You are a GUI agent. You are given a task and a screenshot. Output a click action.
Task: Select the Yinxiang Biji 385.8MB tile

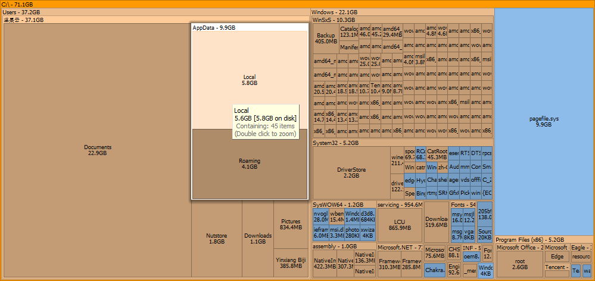point(291,263)
